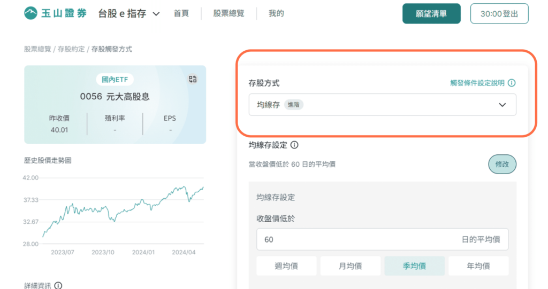
Task: Select the highlighted 季均價 option
Action: pyautogui.click(x=415, y=266)
